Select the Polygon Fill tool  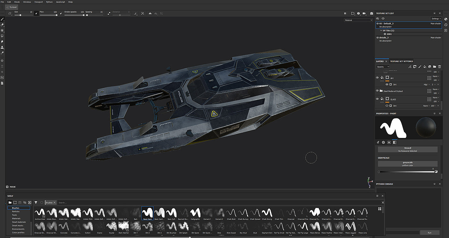[x=2, y=36]
